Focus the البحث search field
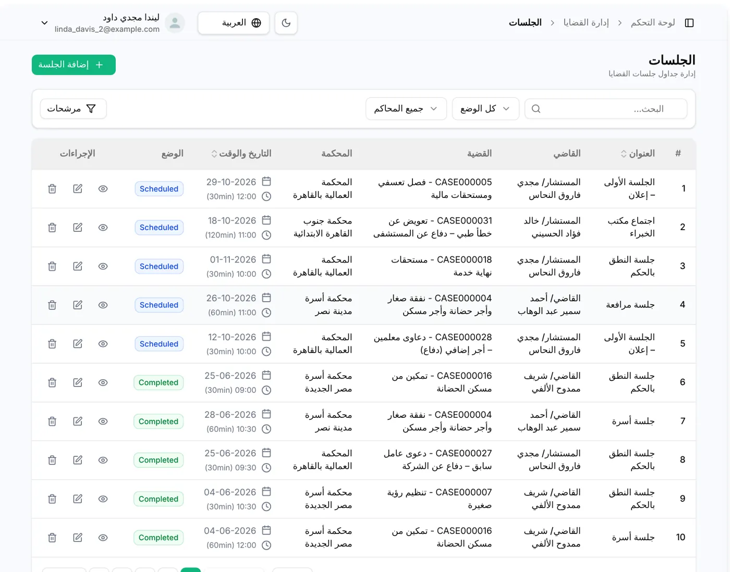The height and width of the screenshot is (572, 730). click(606, 109)
